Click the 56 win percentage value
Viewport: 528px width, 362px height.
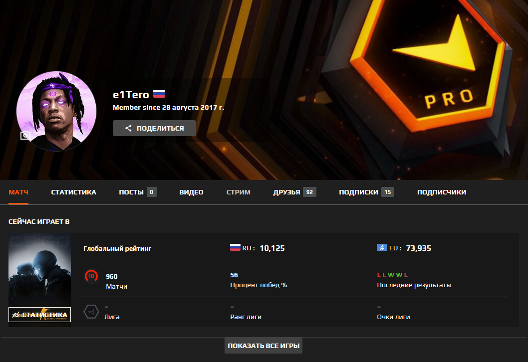tap(234, 275)
